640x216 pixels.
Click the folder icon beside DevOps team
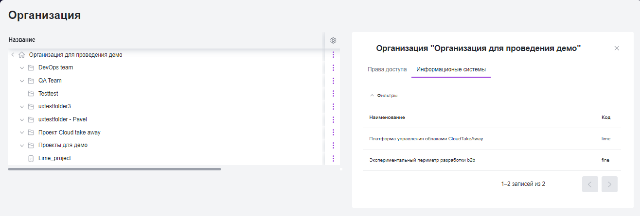pos(31,67)
